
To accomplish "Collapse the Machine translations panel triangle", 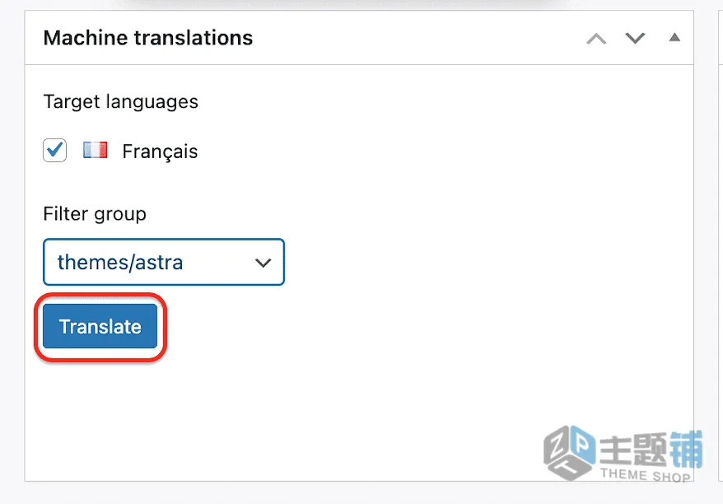I will pos(674,37).
